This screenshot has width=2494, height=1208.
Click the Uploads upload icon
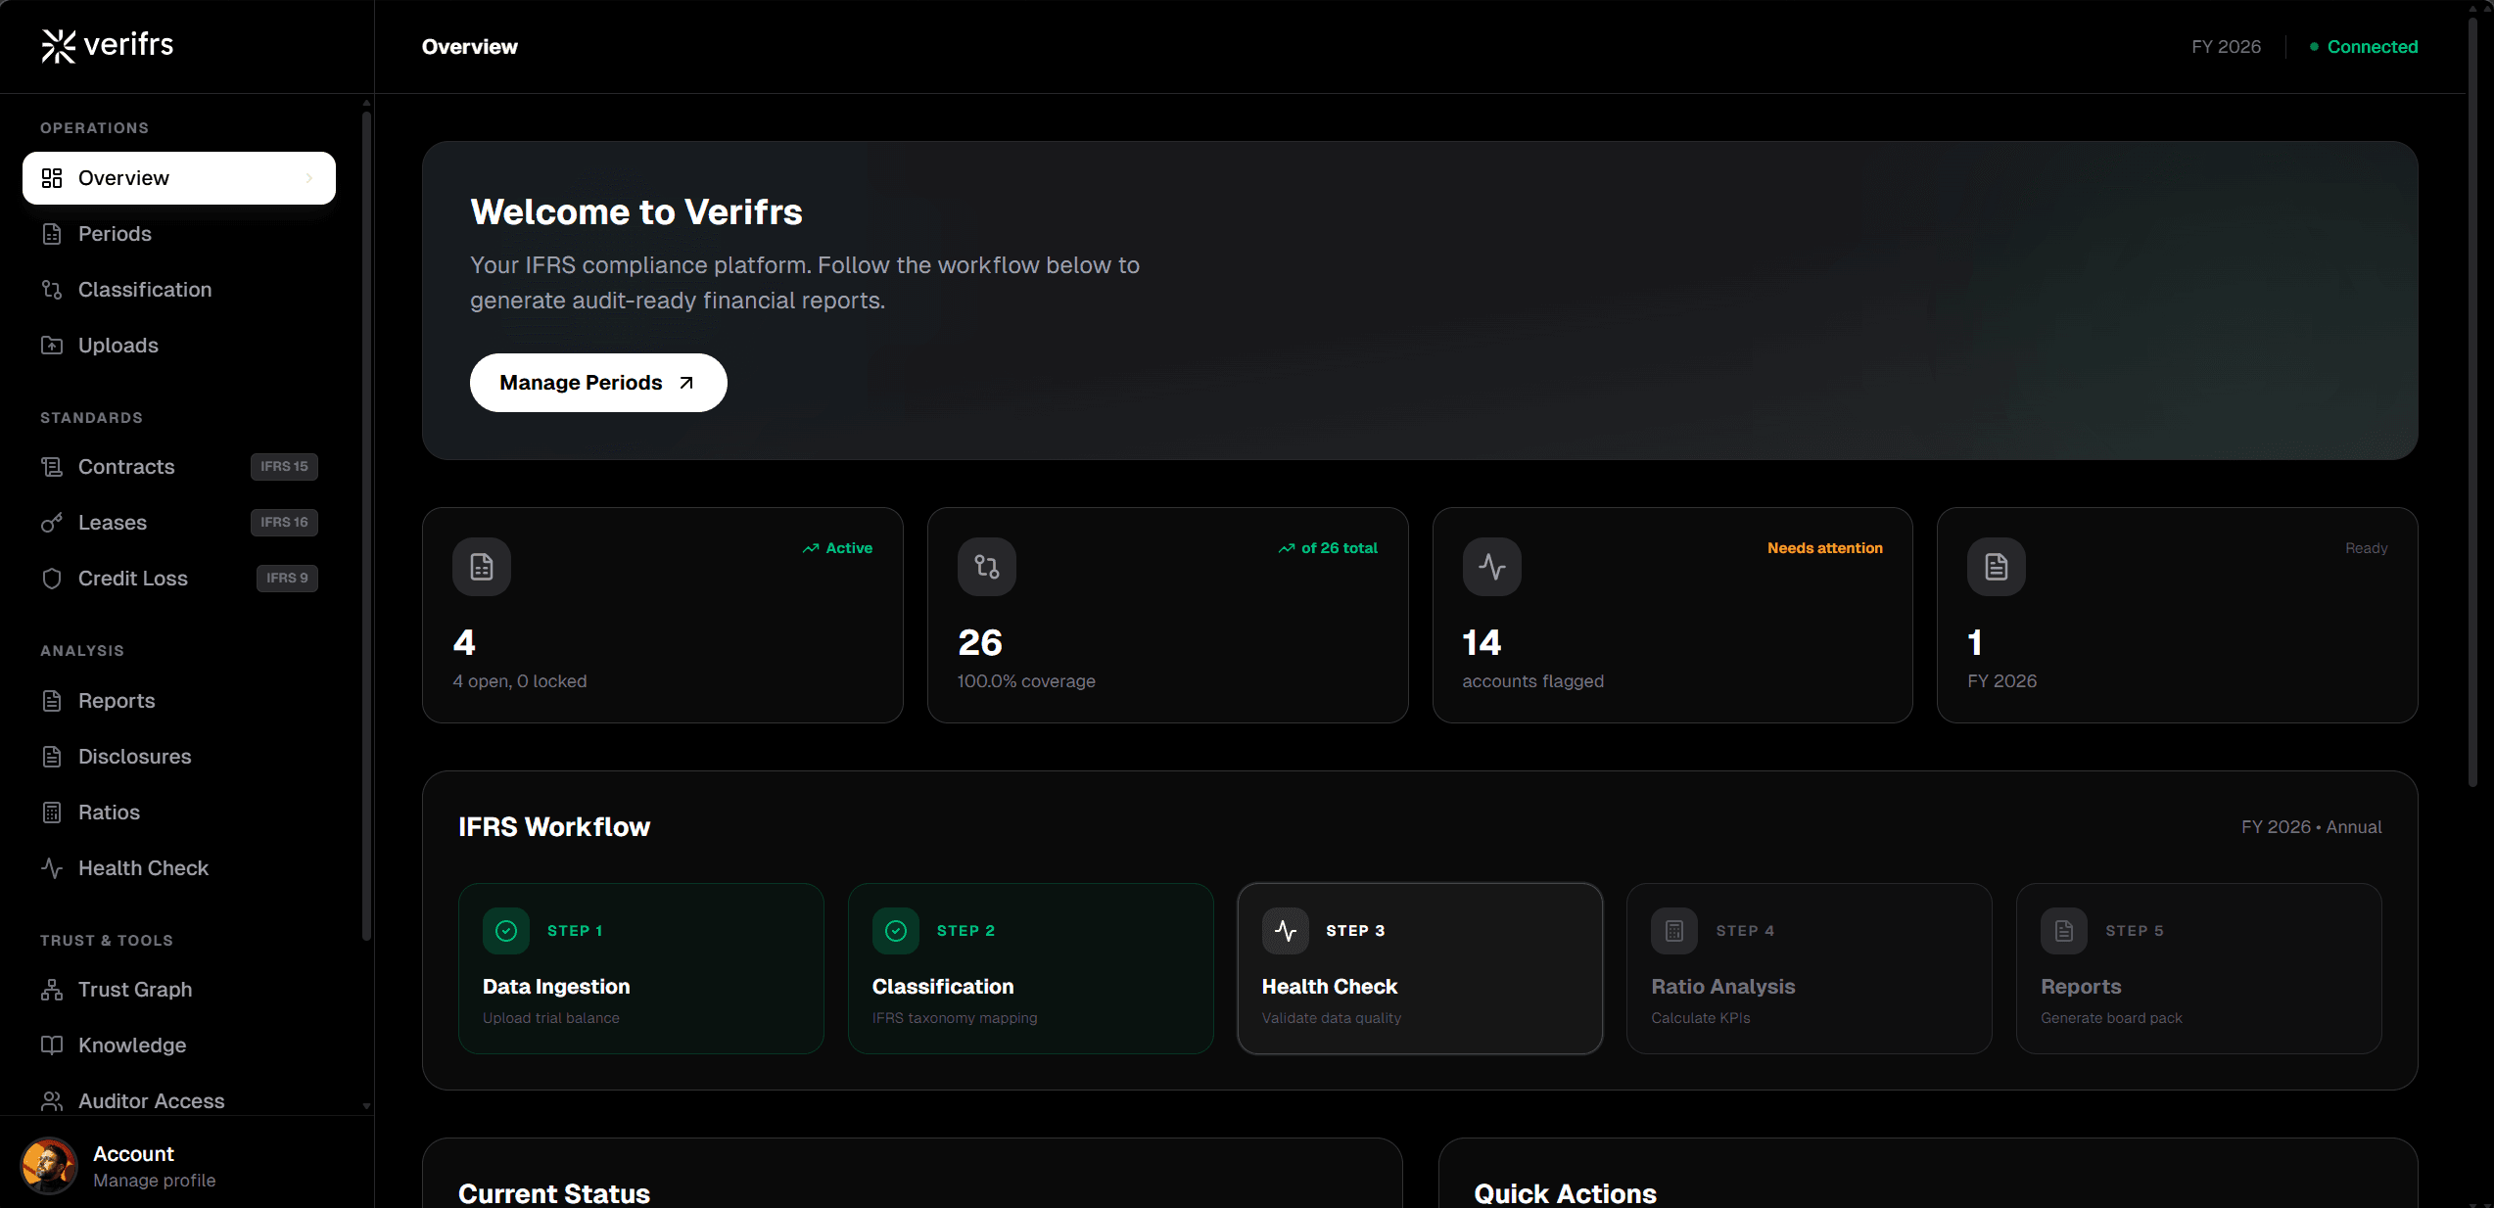pos(53,346)
